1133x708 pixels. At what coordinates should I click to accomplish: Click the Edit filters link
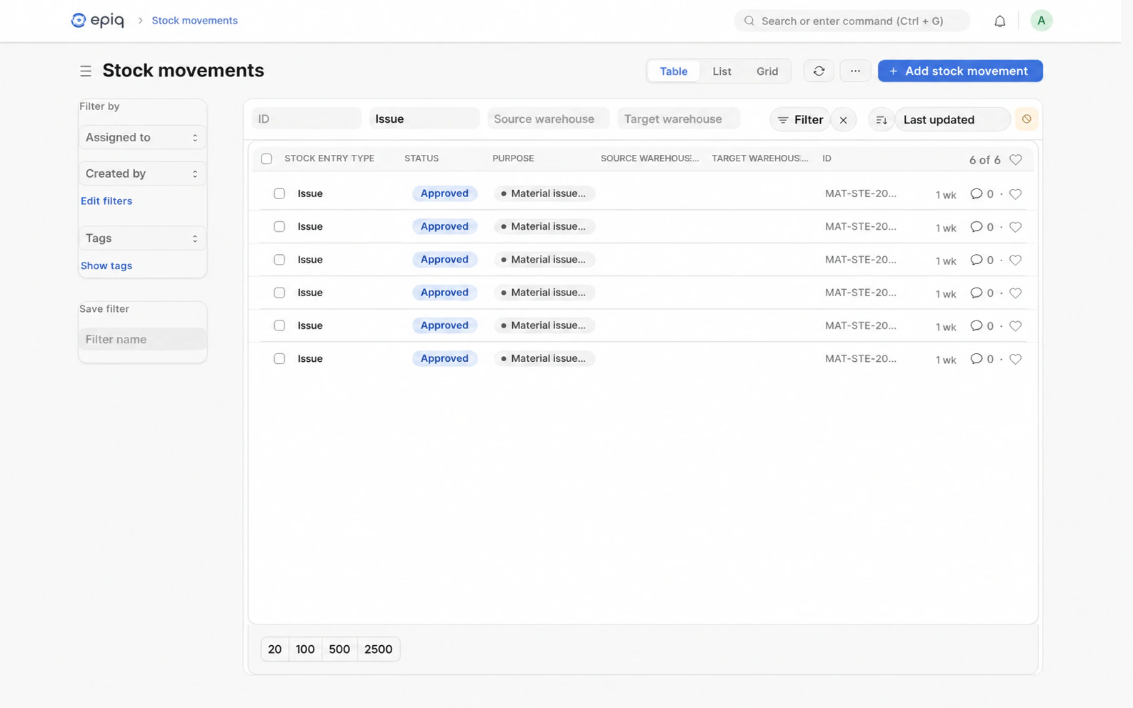tap(106, 201)
